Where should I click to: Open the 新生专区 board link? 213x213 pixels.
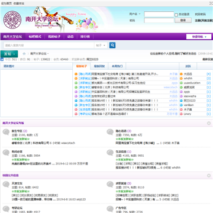17,131
